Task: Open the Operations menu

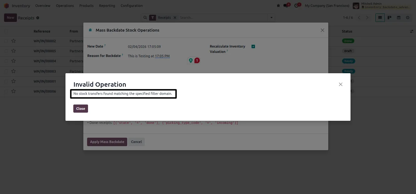Action: click(x=65, y=6)
